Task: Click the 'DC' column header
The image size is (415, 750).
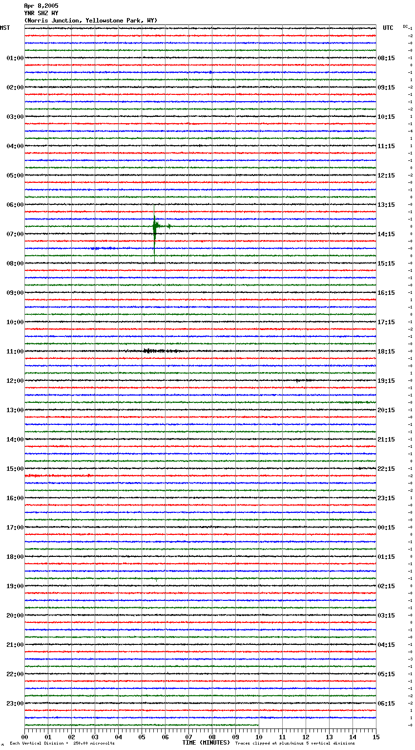Action: tap(405, 26)
